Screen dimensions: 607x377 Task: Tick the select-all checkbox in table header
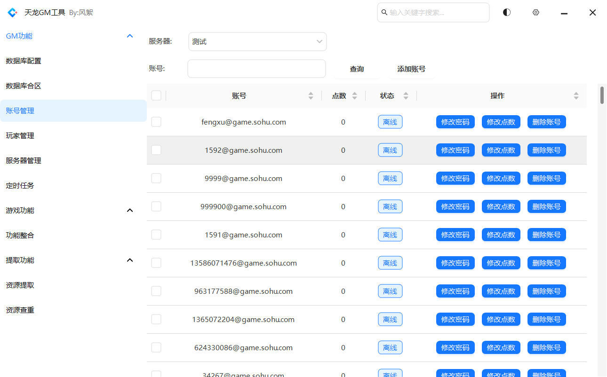[156, 96]
